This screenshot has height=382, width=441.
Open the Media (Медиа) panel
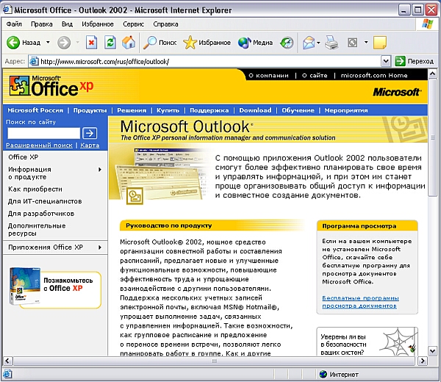(x=255, y=43)
